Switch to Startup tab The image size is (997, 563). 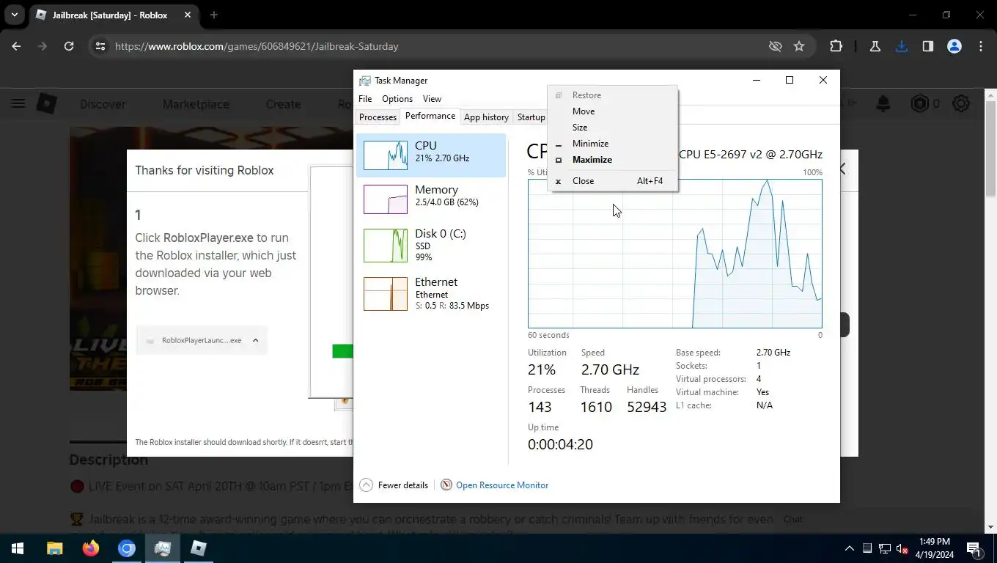click(x=531, y=117)
